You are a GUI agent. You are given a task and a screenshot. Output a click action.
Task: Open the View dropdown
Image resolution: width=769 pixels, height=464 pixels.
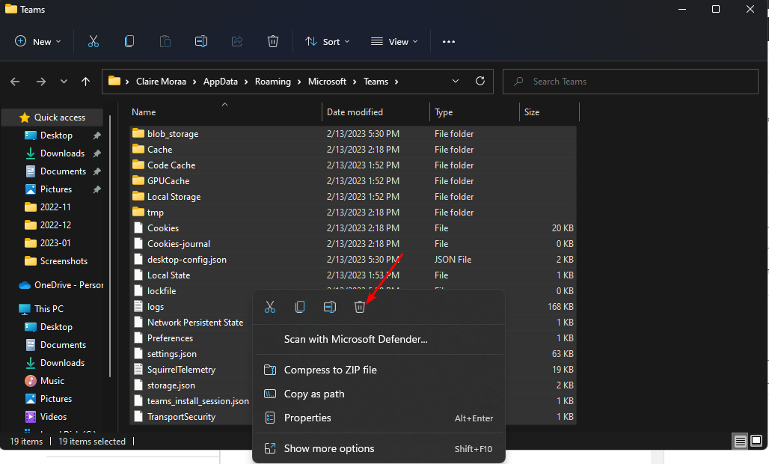[x=394, y=41]
